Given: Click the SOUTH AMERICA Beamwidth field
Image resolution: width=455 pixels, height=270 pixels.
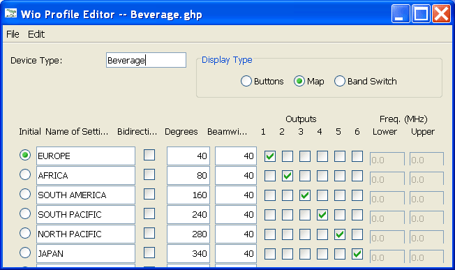Looking at the screenshot, I should 236,195.
